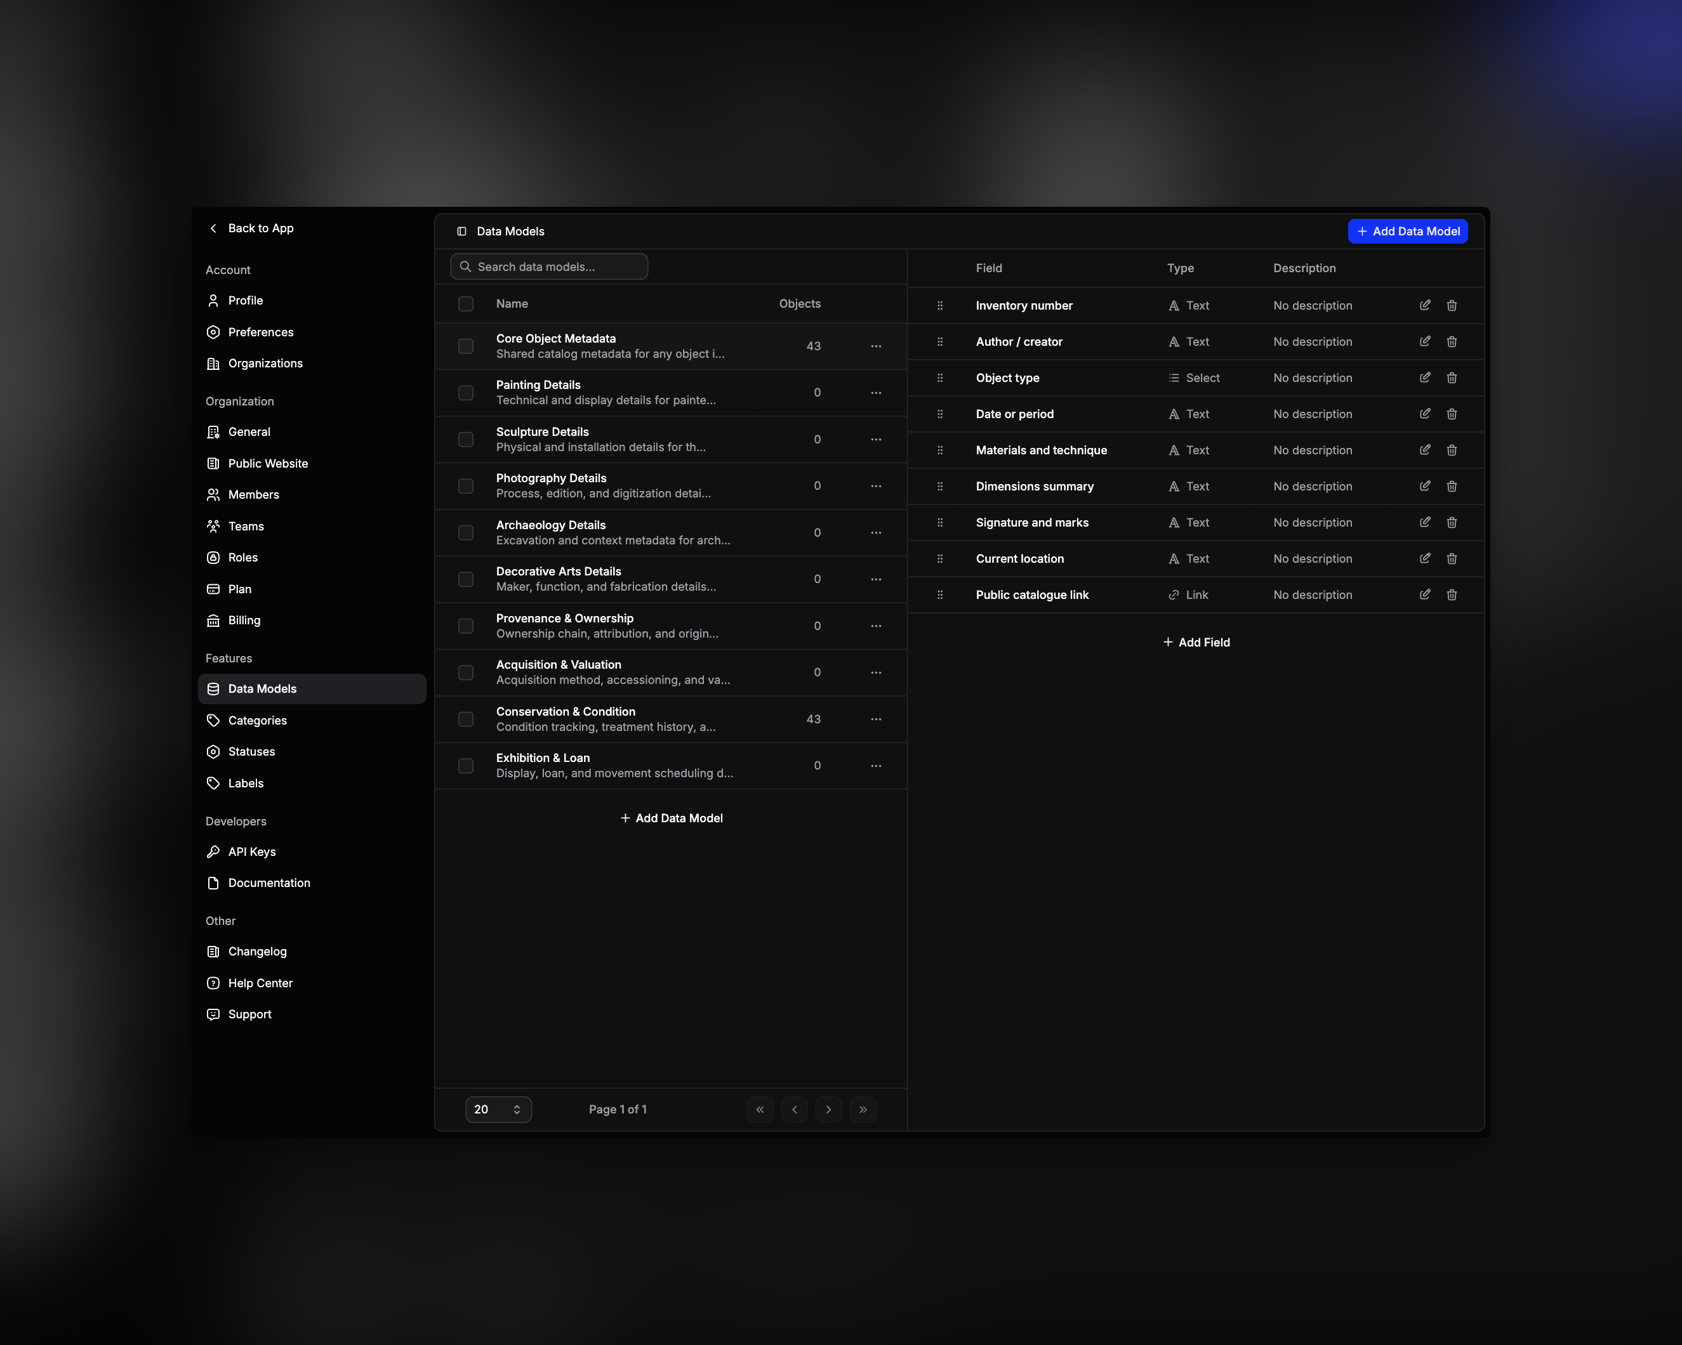Image resolution: width=1682 pixels, height=1345 pixels.
Task: Open the Changelog page
Action: coord(312,951)
